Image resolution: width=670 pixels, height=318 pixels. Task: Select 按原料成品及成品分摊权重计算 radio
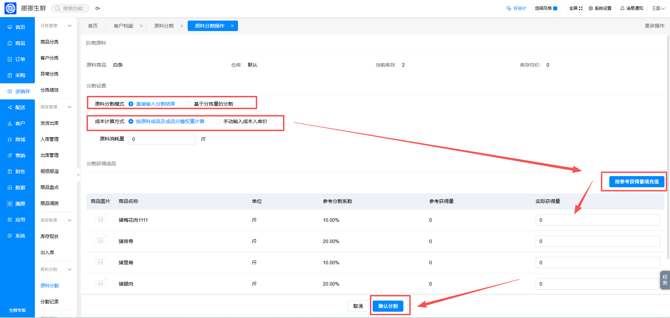166,121
